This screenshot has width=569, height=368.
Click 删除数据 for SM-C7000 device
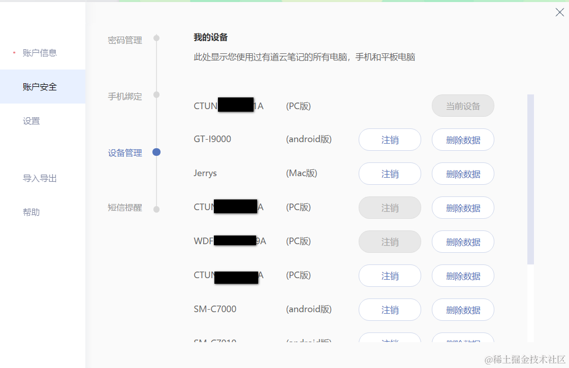click(x=463, y=310)
